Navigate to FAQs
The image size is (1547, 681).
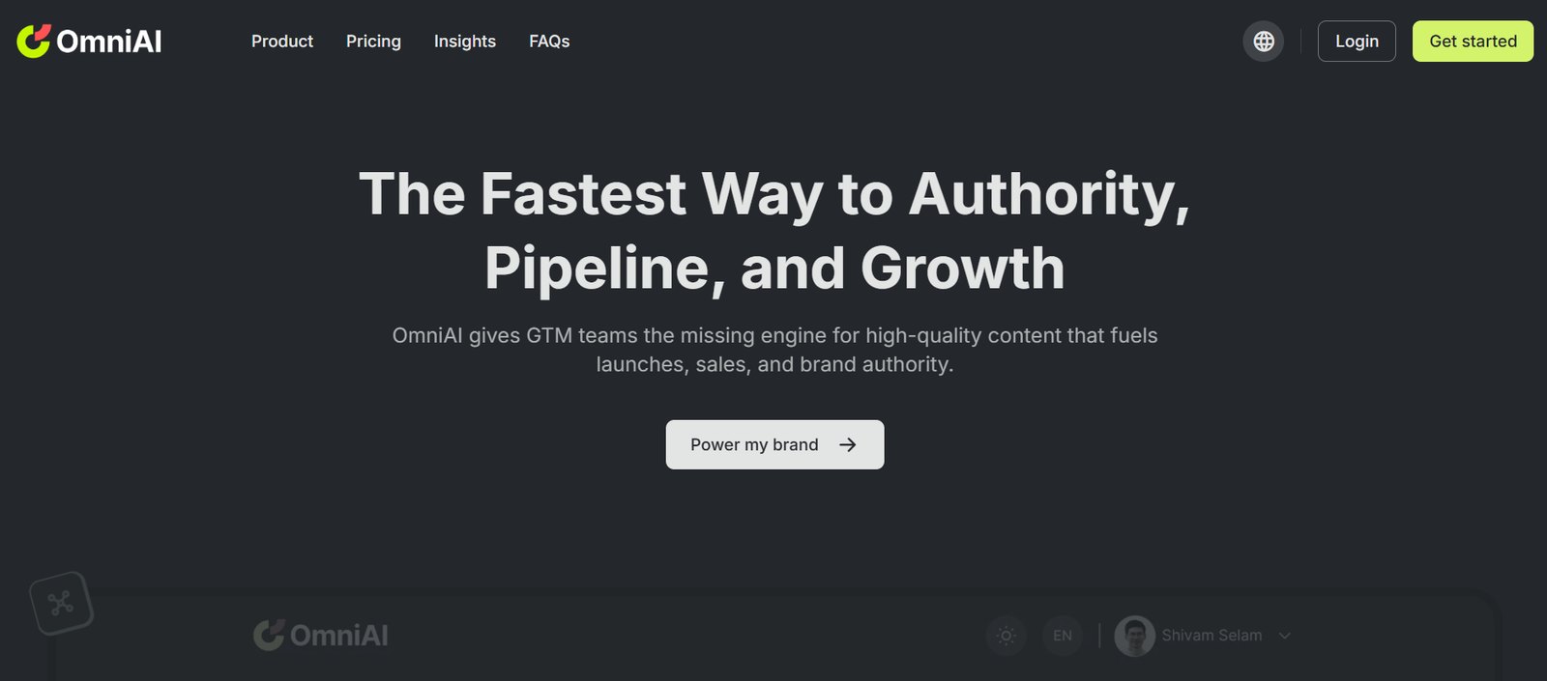[x=549, y=42]
